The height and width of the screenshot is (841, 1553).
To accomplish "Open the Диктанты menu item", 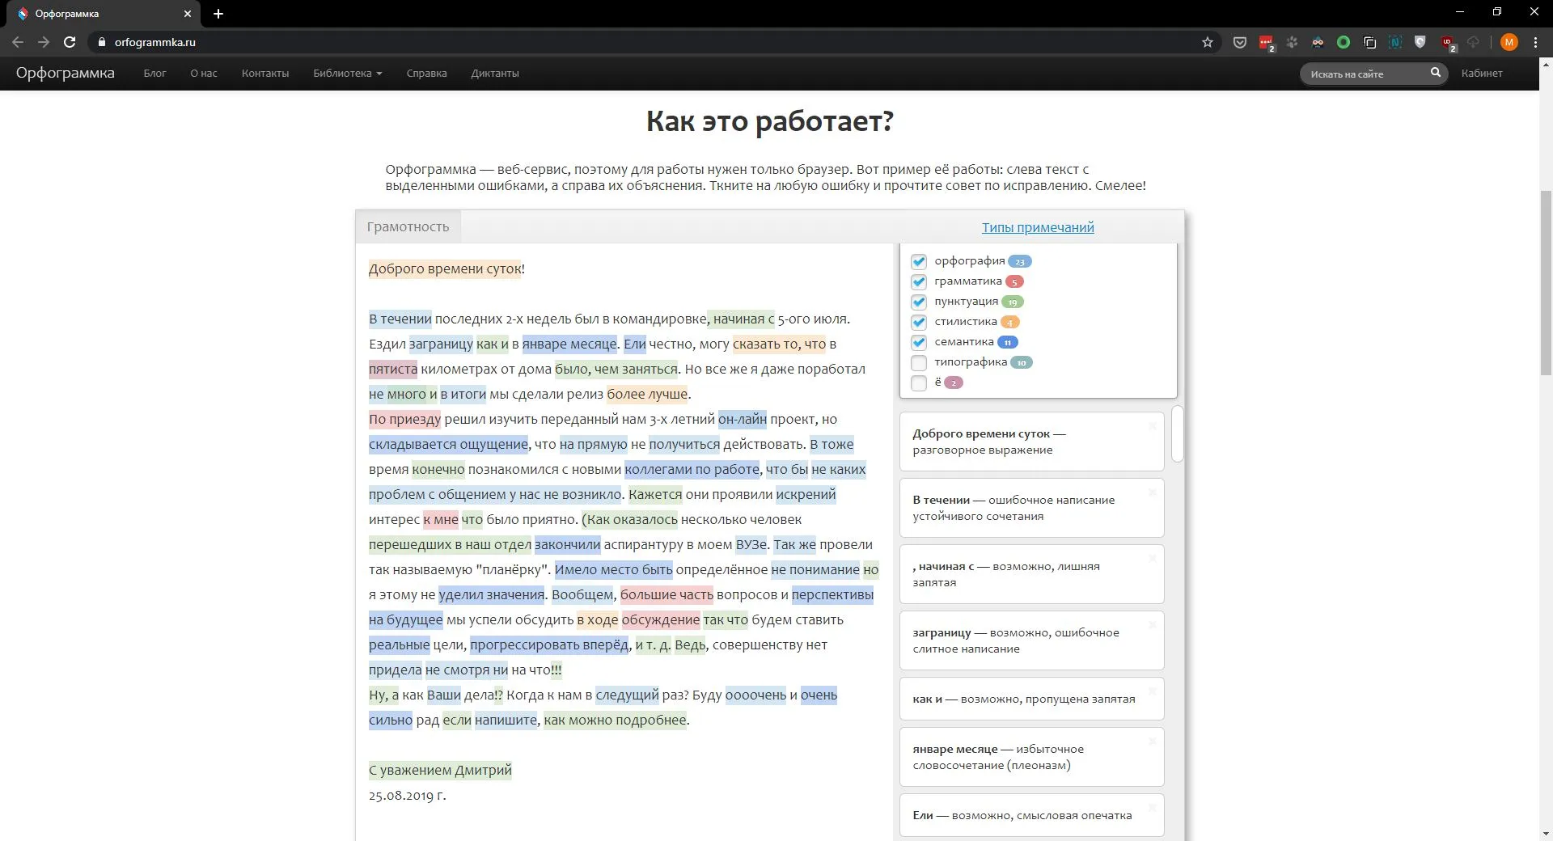I will point(495,73).
